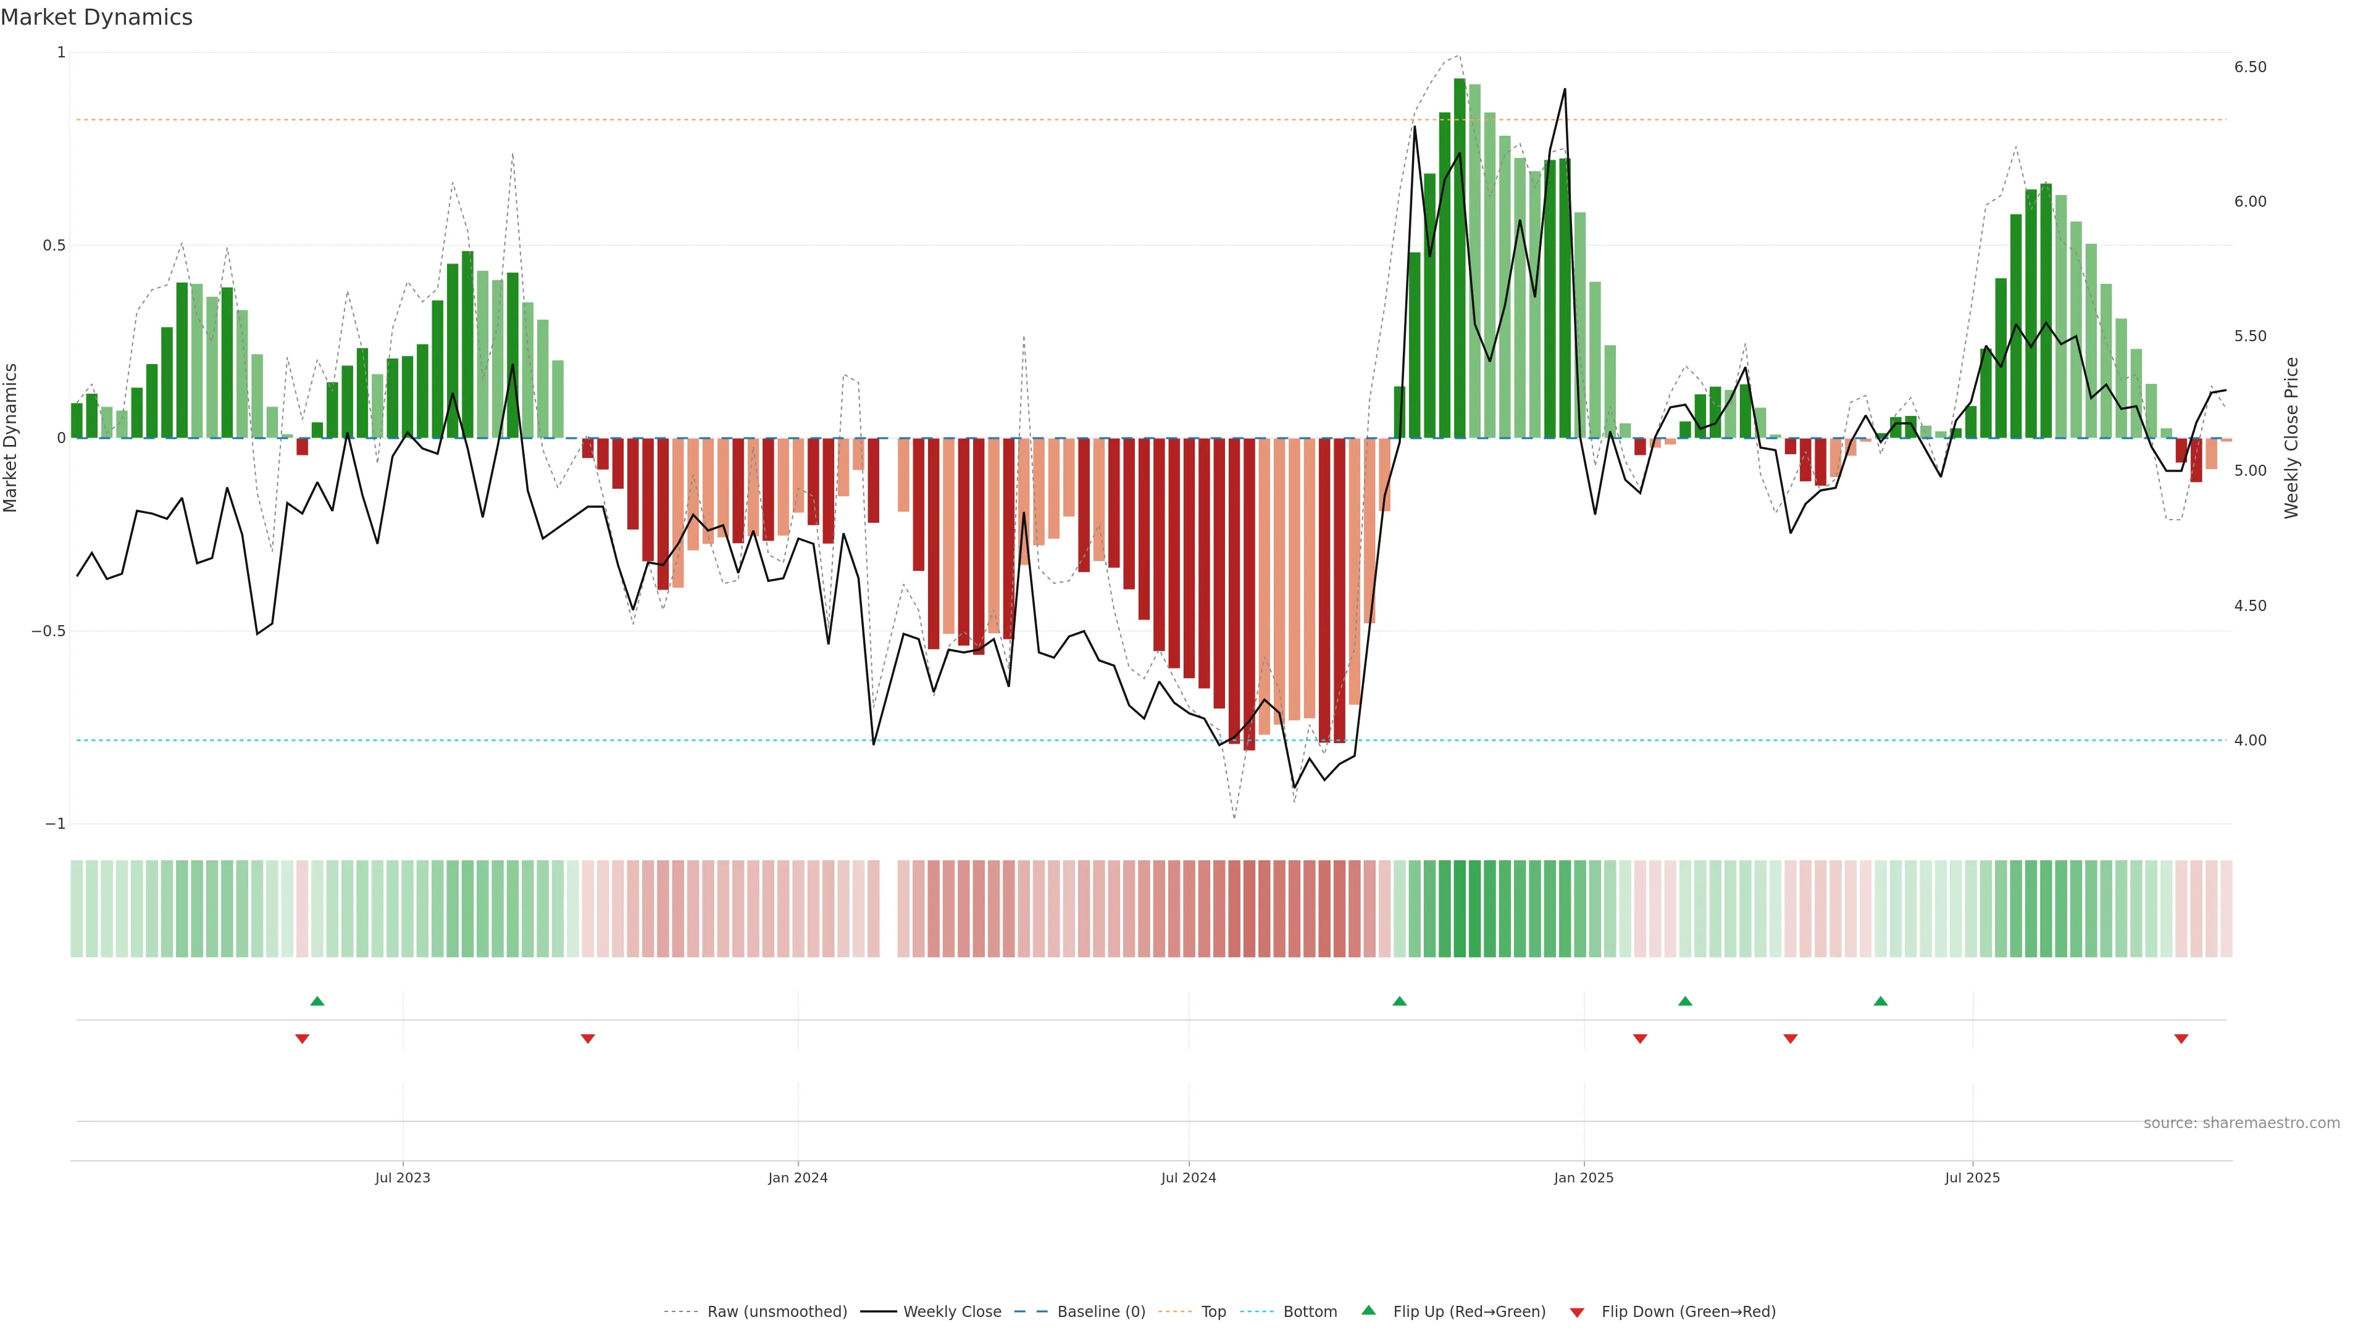Click the last green flip-up marker before Jul 2025
This screenshot has width=2371, height=1333.
(x=1880, y=1001)
